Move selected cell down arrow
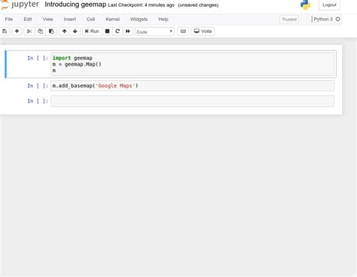The height and width of the screenshot is (277, 357). (75, 31)
